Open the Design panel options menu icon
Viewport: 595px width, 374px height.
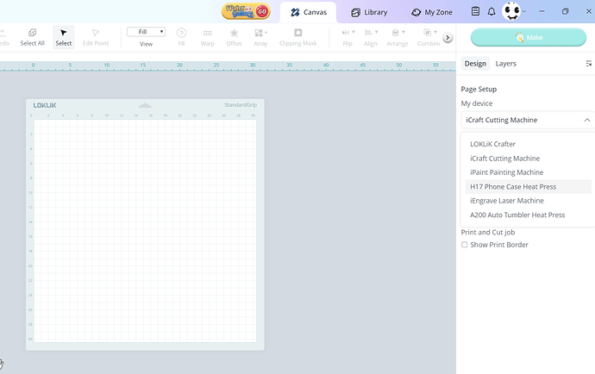pyautogui.click(x=589, y=63)
